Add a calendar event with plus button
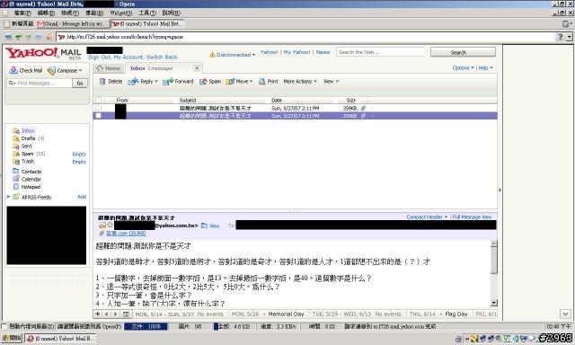575x345 pixels. pyautogui.click(x=98, y=314)
